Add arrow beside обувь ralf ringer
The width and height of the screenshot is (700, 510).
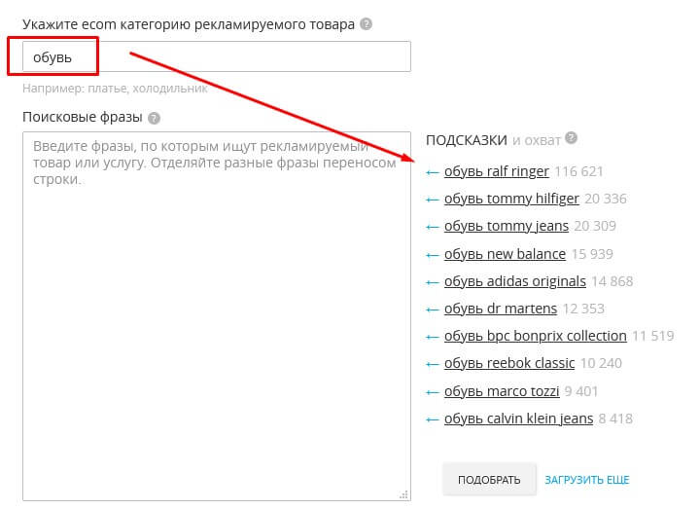432,172
